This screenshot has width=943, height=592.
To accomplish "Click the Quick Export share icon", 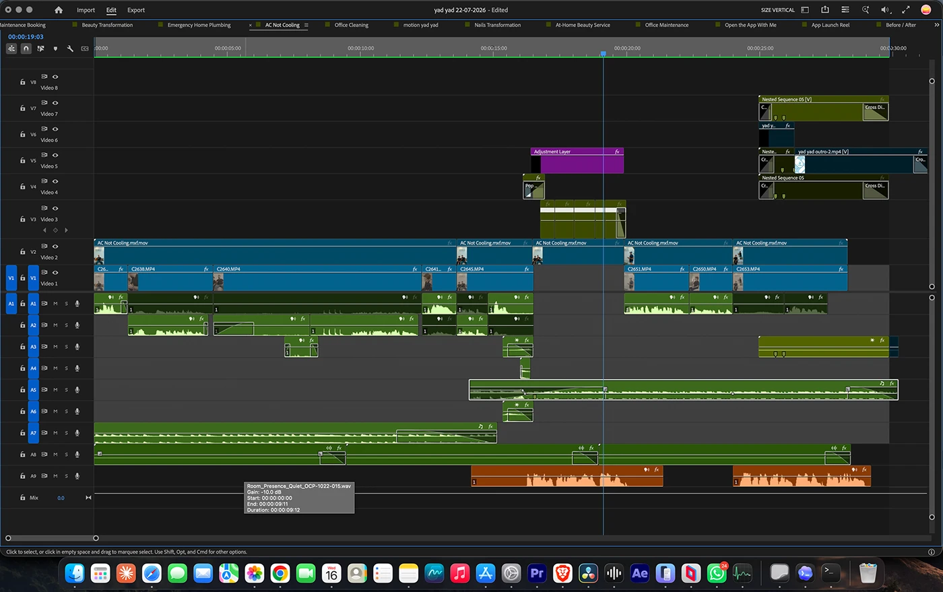I will point(825,10).
